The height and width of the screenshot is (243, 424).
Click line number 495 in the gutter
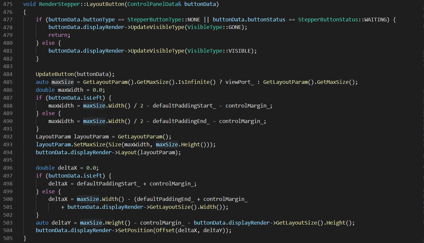8,160
